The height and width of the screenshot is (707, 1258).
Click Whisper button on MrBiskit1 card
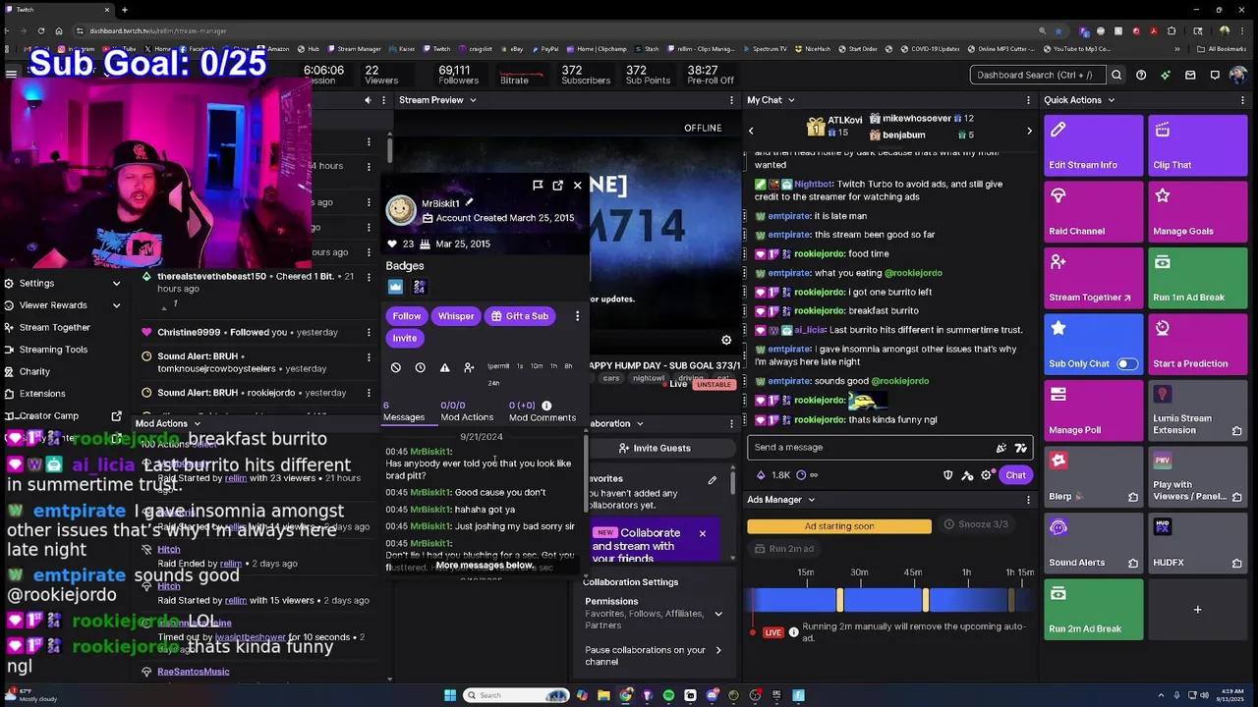[456, 316]
